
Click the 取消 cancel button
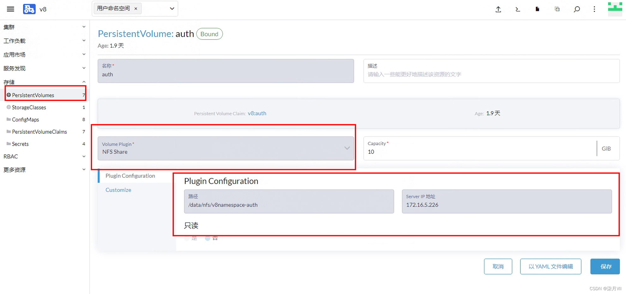tap(498, 266)
